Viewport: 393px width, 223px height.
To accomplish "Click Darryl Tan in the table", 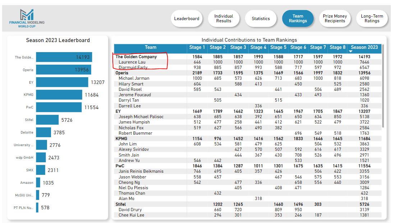I will (x=129, y=100).
